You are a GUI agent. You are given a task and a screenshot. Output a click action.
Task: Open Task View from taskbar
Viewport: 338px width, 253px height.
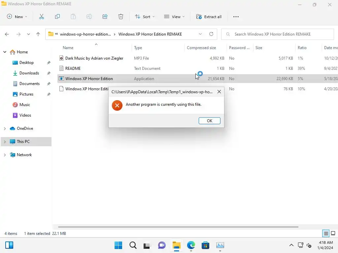tap(147, 245)
